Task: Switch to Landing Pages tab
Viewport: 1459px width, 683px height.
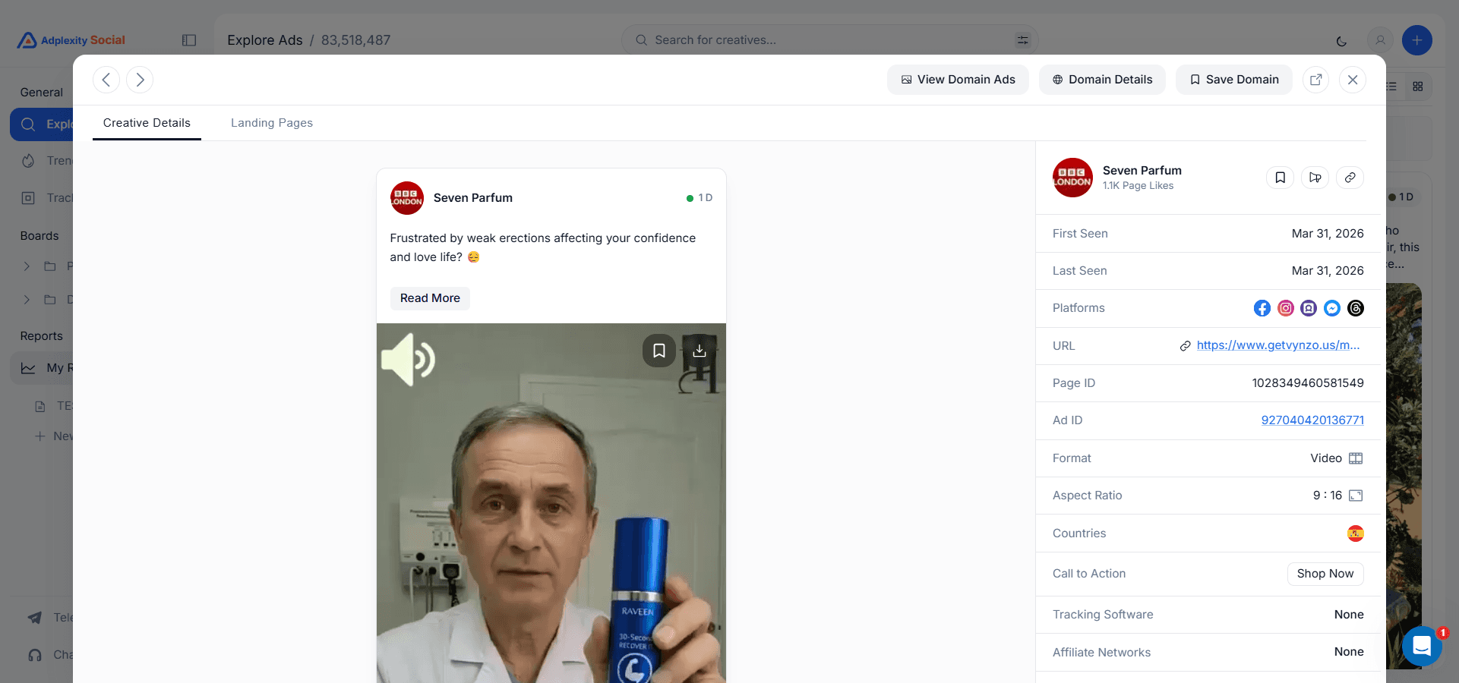Action: click(x=272, y=123)
